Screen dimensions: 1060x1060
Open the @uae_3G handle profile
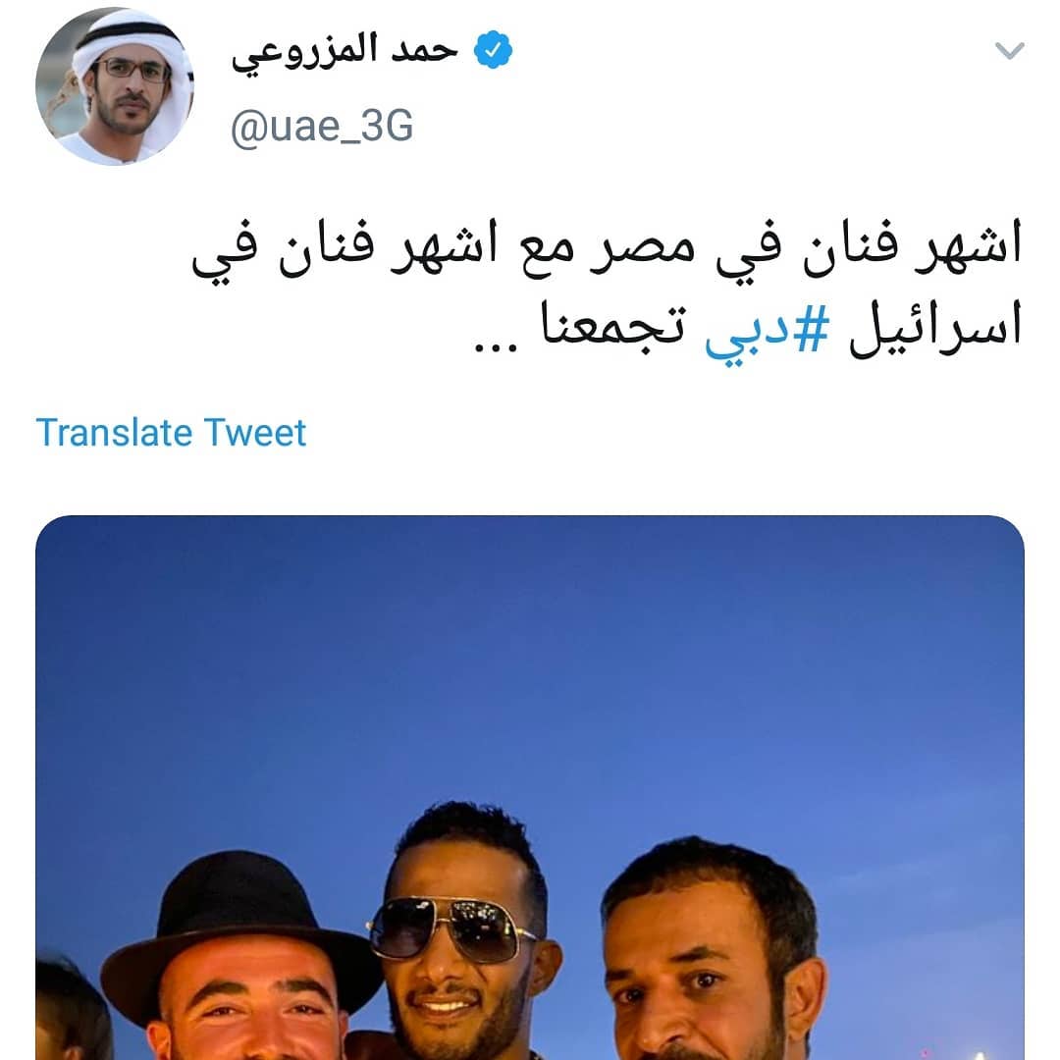coord(322,127)
